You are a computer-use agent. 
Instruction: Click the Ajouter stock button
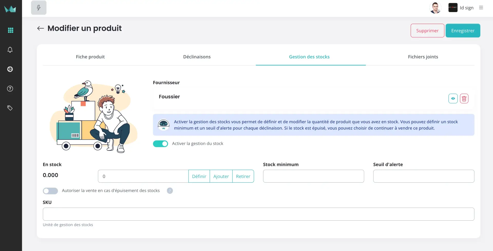coord(221,176)
